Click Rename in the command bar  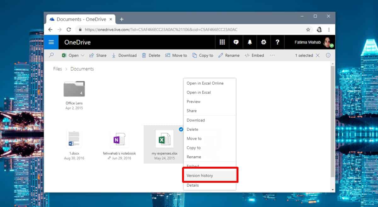229,55
